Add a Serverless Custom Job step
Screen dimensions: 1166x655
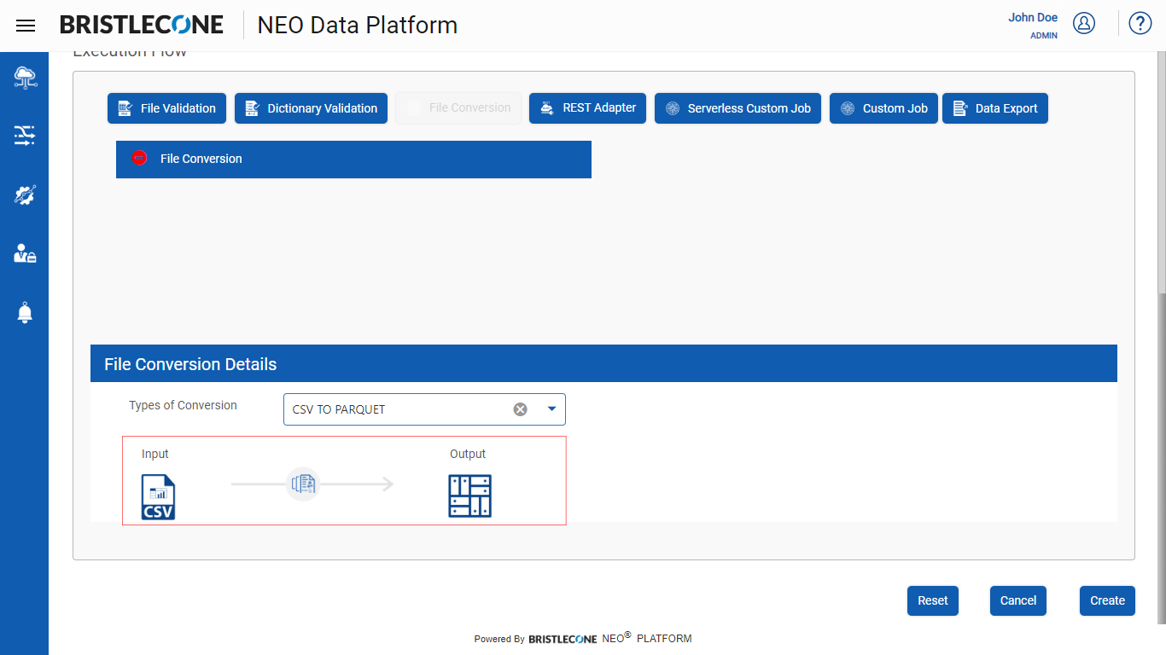(x=737, y=108)
